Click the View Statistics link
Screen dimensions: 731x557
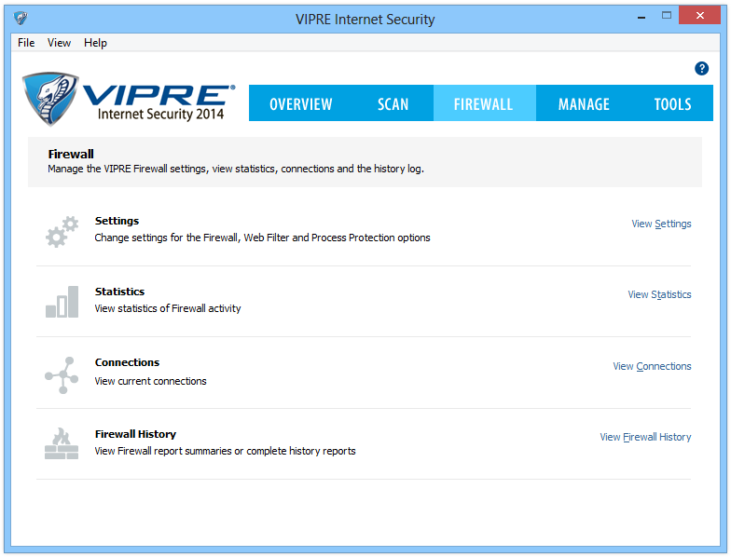tap(659, 294)
